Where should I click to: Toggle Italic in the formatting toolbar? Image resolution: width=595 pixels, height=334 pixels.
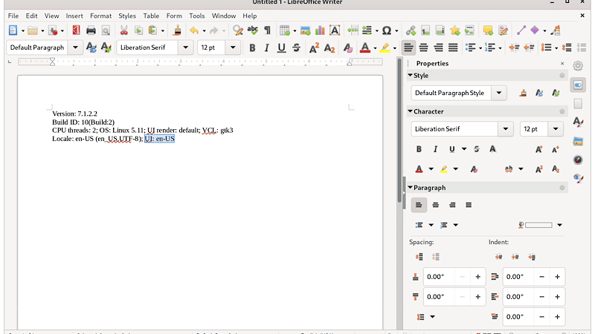[267, 48]
